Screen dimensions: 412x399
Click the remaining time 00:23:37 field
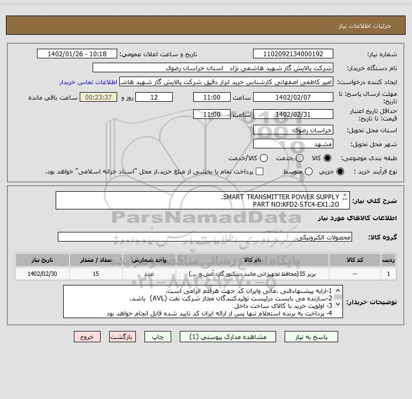(x=98, y=97)
